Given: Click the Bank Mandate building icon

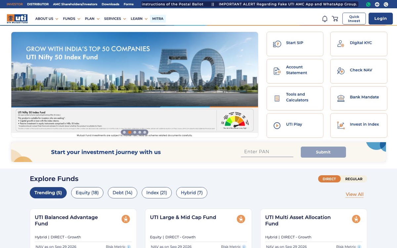Looking at the screenshot, I should pos(341,98).
